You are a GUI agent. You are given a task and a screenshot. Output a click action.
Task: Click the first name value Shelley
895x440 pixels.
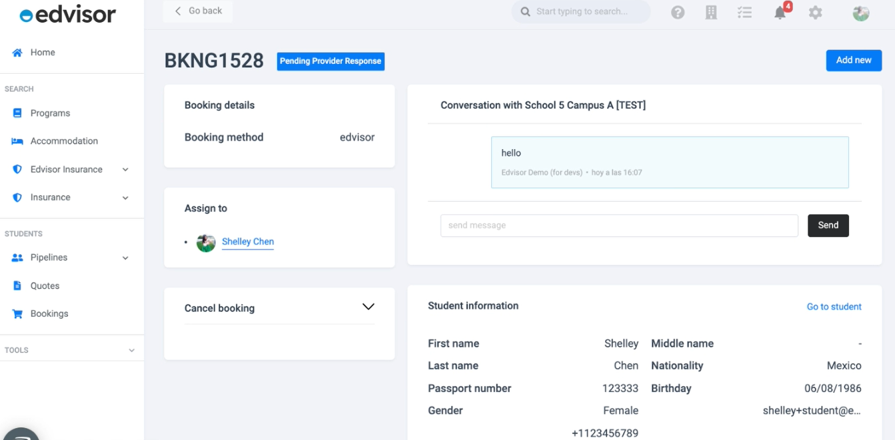pyautogui.click(x=621, y=343)
